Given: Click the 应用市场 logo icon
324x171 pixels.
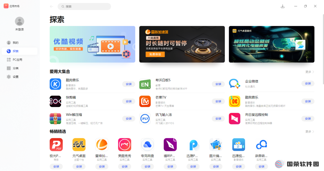Looking at the screenshot, I should (x=6, y=6).
